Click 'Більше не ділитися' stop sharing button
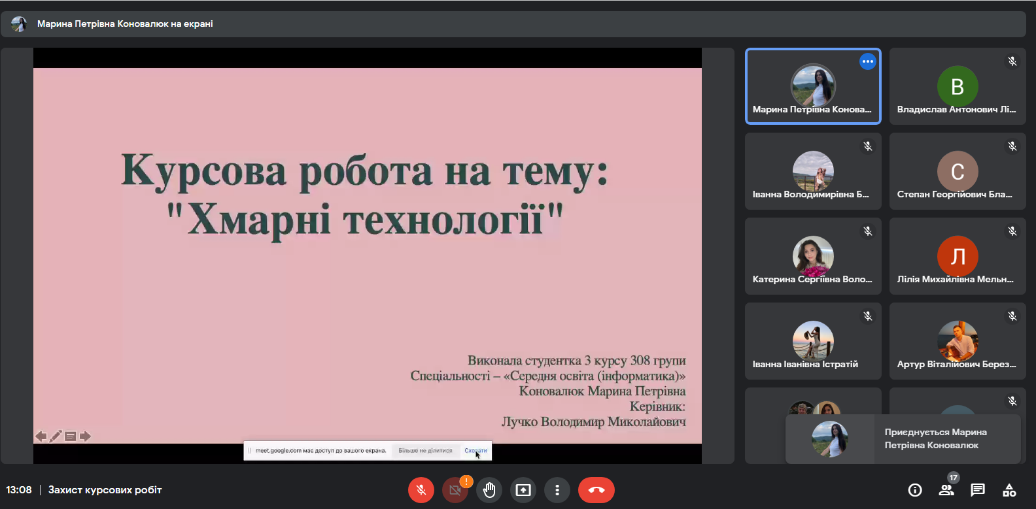The image size is (1036, 509). coord(425,451)
